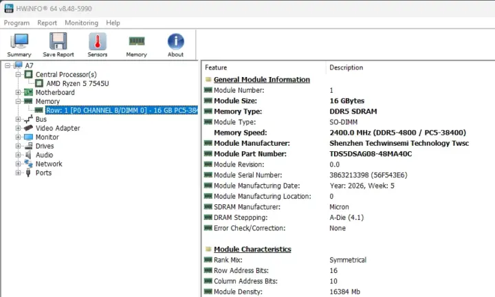Screen dimensions: 495x297
Task: Expand the Monitor node
Action: 18,137
